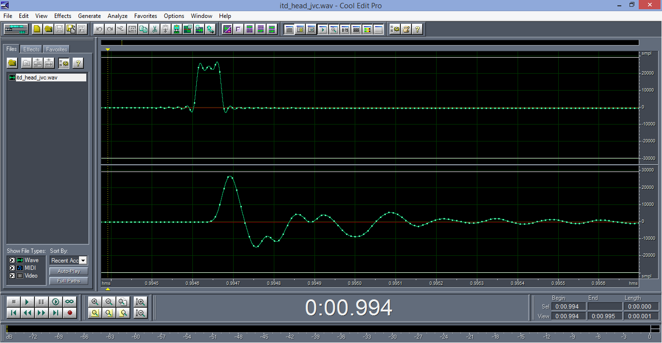
Task: Click the View End time field
Action: 604,316
